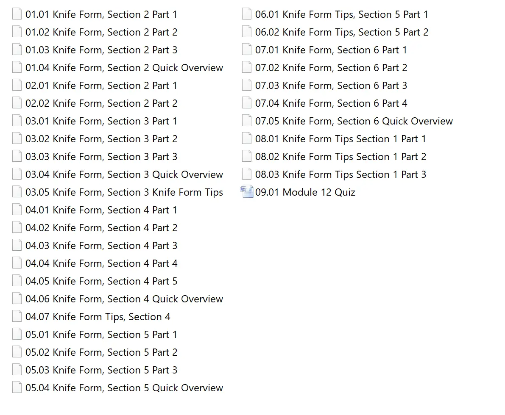Click file icon beside 02.01 Knife Form
This screenshot has width=505, height=415.
(17, 86)
